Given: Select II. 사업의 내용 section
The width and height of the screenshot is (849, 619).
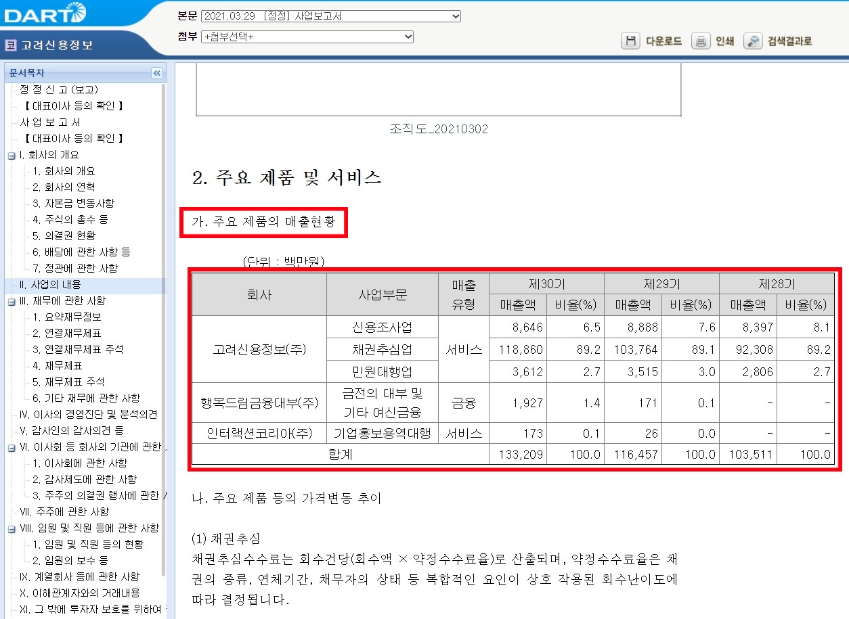Looking at the screenshot, I should pyautogui.click(x=50, y=284).
